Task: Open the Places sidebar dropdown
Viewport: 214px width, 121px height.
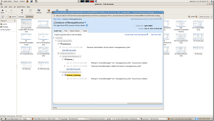Action: pos(4,21)
